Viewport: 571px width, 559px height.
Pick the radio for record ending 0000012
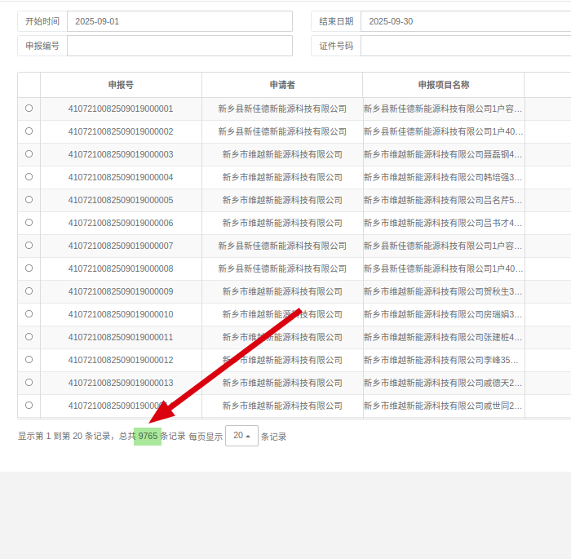29,359
